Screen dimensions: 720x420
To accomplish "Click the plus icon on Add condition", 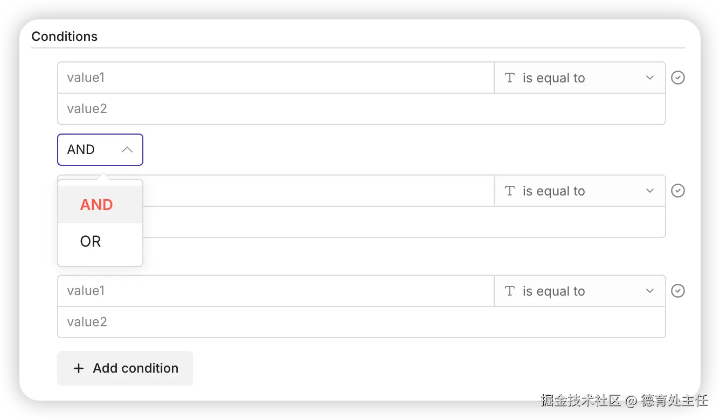I will (79, 368).
